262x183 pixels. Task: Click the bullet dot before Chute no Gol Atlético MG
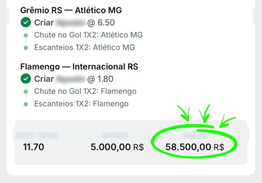click(x=26, y=35)
